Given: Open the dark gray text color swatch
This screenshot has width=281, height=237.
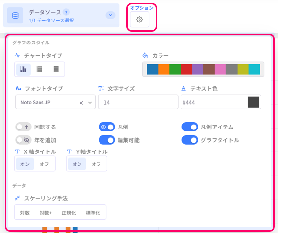Looking at the screenshot, I should click(x=253, y=102).
